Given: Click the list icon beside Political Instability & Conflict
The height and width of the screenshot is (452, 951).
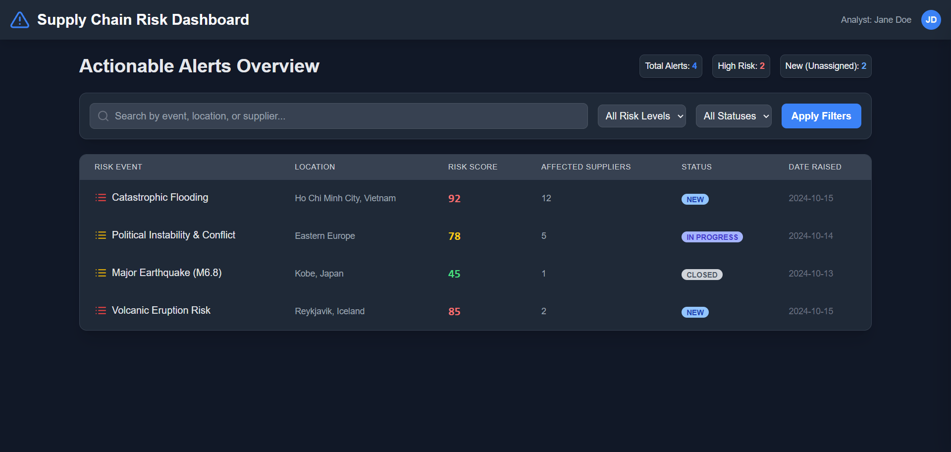Looking at the screenshot, I should click(101, 235).
